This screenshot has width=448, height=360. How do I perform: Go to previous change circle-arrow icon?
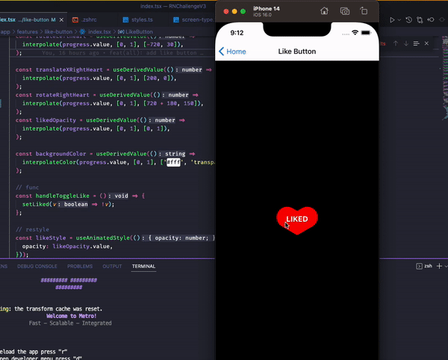pos(431,19)
